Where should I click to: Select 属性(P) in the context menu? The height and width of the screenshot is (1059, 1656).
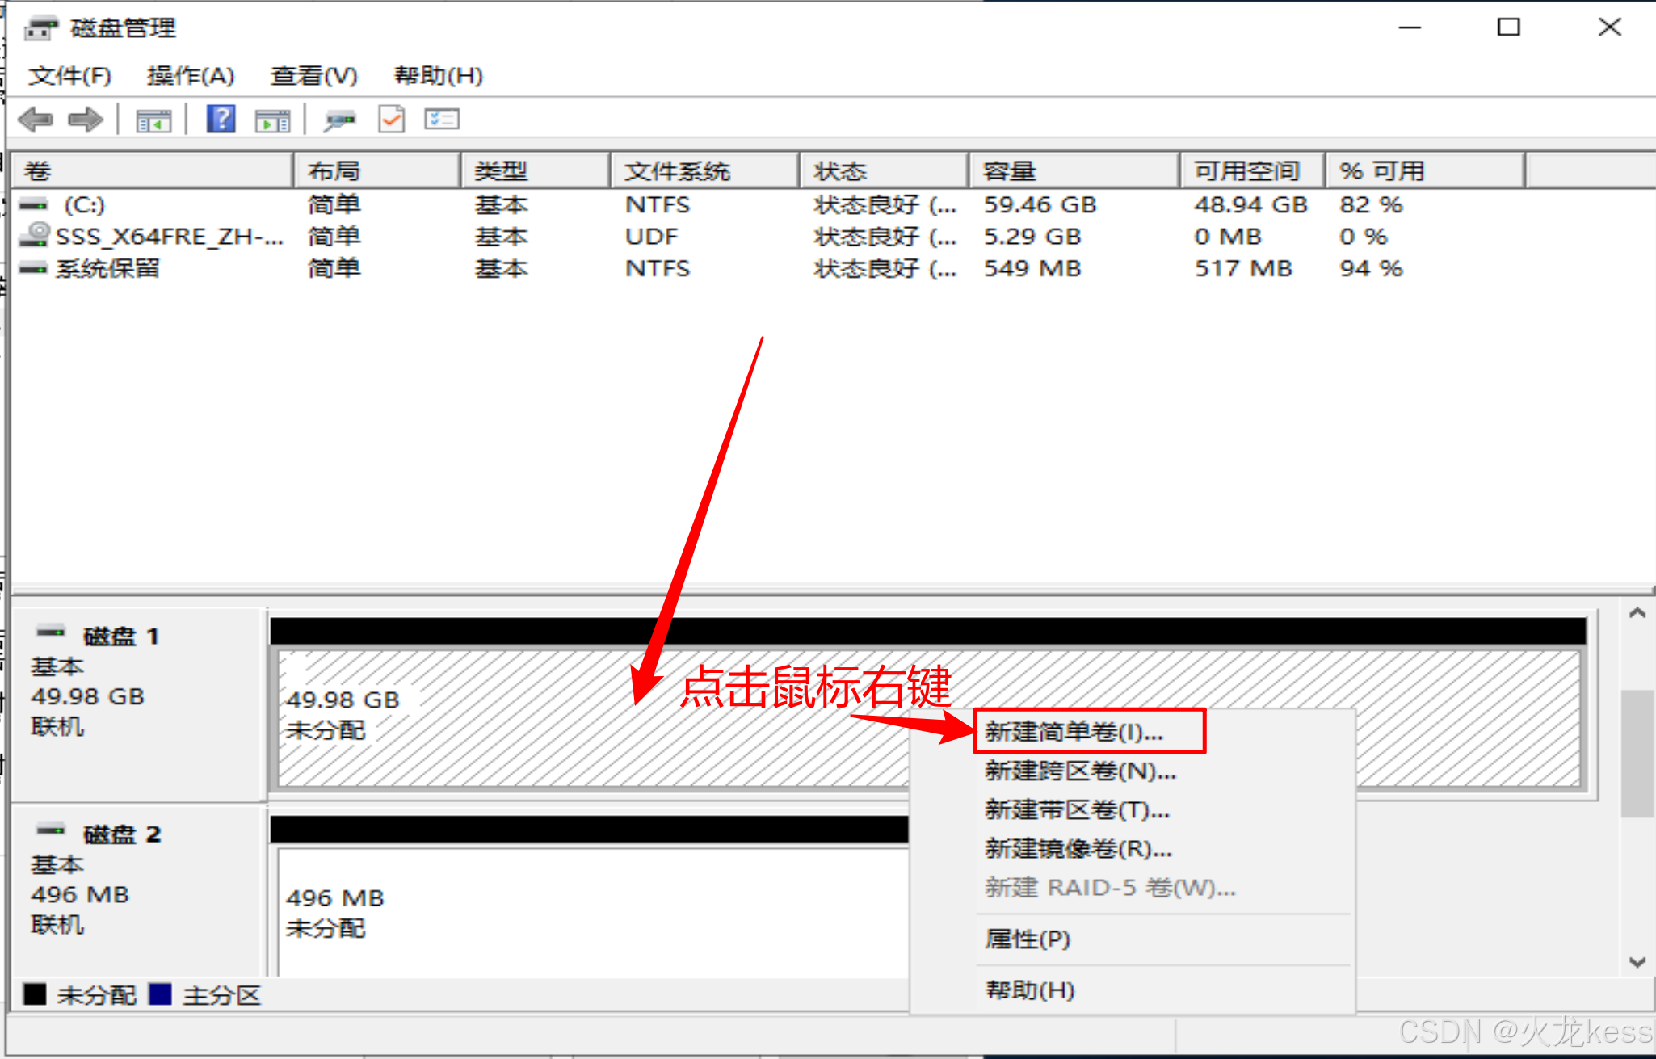1027,939
